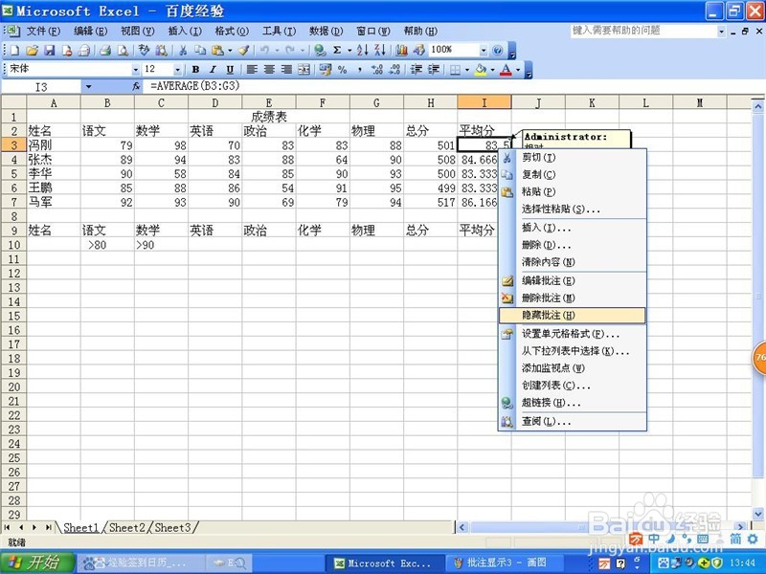Click the Merge and Center icon
766x574 pixels.
tap(304, 70)
